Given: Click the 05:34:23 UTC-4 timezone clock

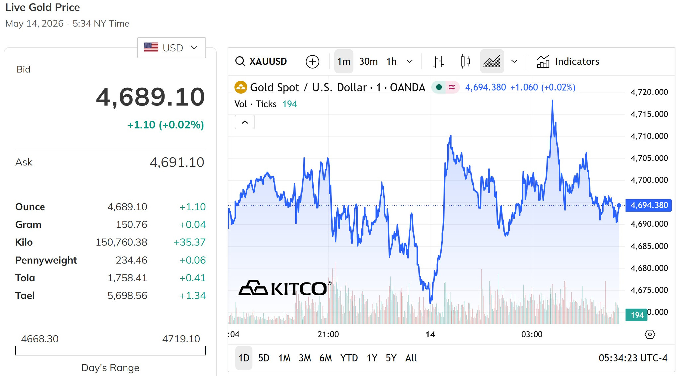Looking at the screenshot, I should 633,358.
